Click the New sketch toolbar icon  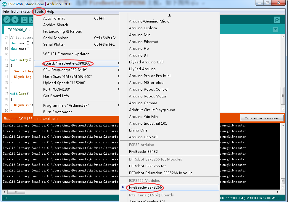pos(24,20)
